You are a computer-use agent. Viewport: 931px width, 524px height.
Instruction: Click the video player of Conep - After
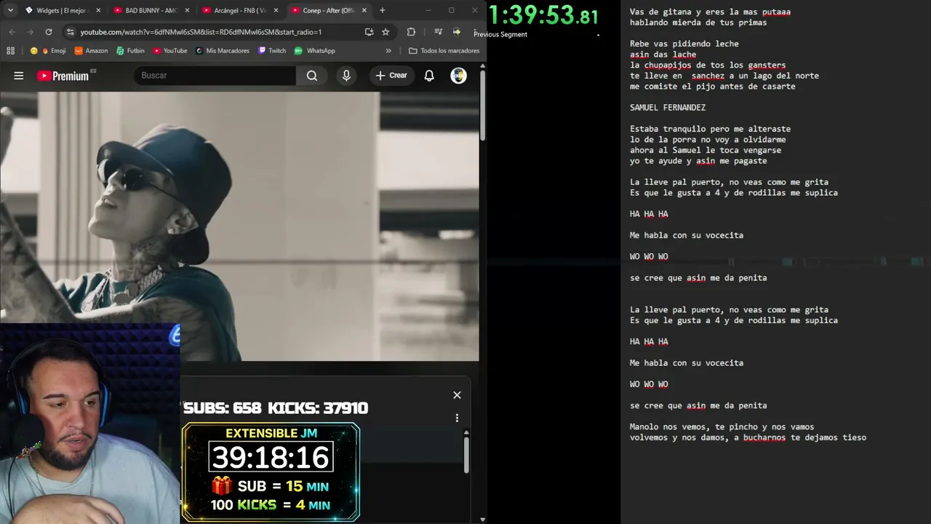[x=239, y=226]
